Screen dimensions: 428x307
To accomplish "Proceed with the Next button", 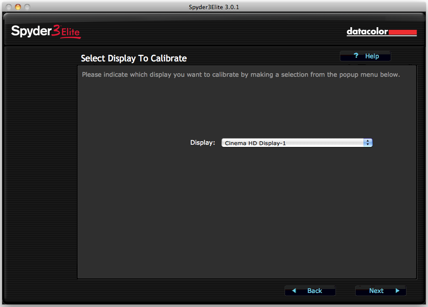I will tap(380, 291).
